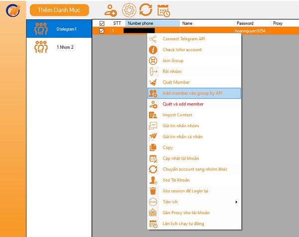299x237 pixels.
Task: Expand the Tiện ích submenu arrow
Action: click(x=236, y=202)
